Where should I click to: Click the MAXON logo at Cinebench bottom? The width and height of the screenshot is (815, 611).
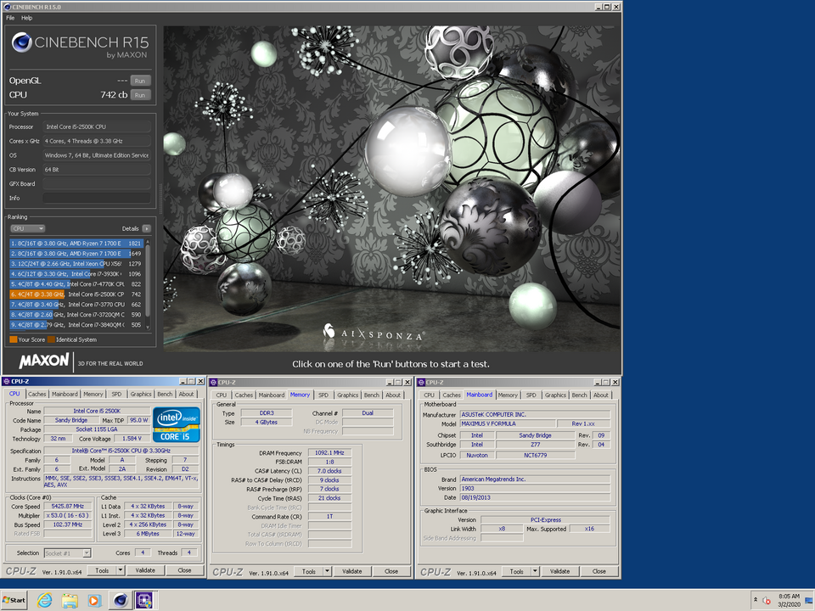click(44, 361)
